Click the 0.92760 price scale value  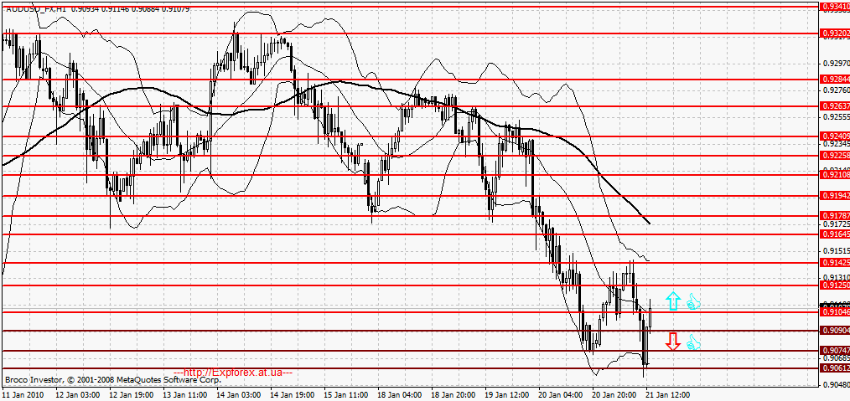[836, 90]
